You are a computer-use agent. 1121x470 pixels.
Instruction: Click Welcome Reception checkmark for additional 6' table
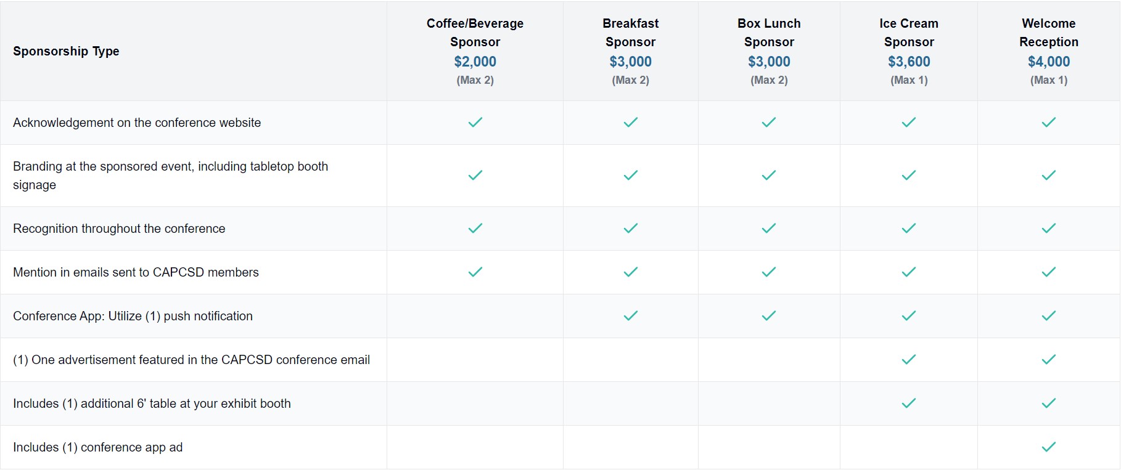[x=1049, y=403]
